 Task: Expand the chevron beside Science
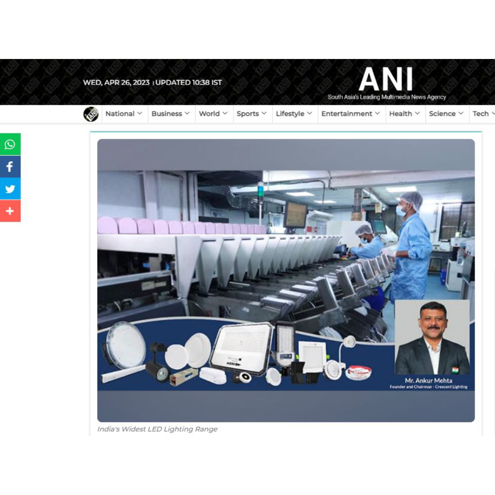(x=461, y=113)
